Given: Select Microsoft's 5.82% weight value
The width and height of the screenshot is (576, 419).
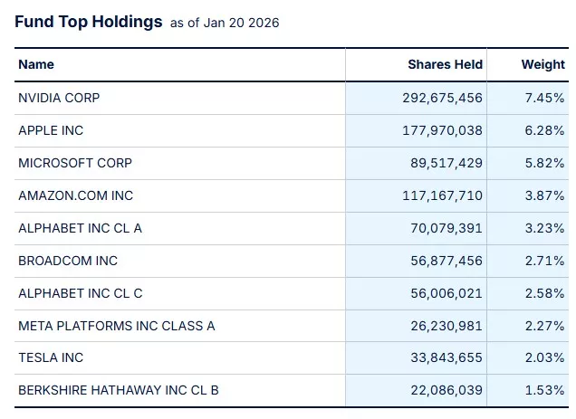Looking at the screenshot, I should pyautogui.click(x=544, y=163).
